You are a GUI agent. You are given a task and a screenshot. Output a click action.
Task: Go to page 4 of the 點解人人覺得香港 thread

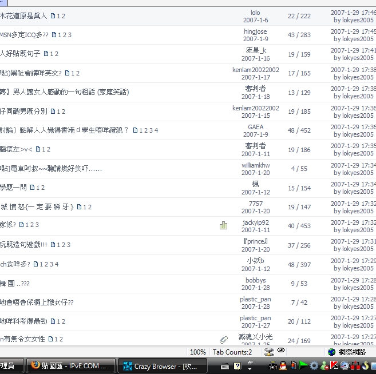156,130
